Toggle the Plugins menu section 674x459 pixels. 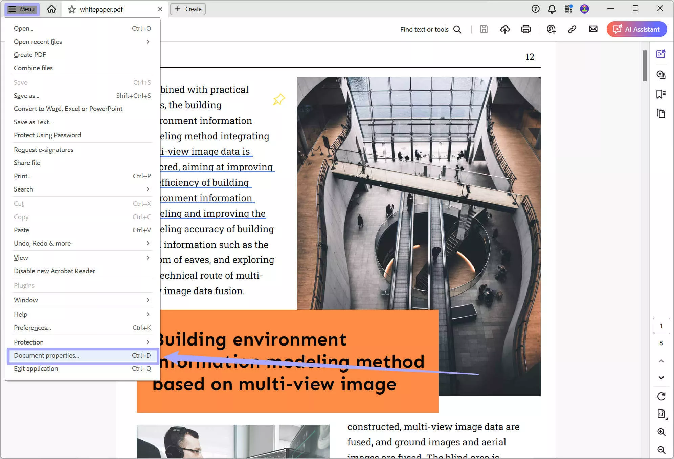point(24,285)
